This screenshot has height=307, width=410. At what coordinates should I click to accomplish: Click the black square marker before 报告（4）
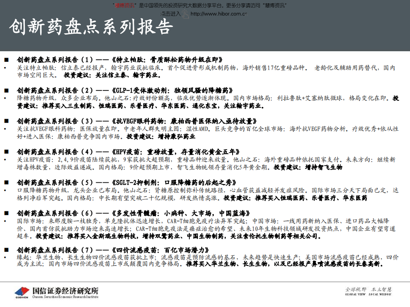click(7, 151)
